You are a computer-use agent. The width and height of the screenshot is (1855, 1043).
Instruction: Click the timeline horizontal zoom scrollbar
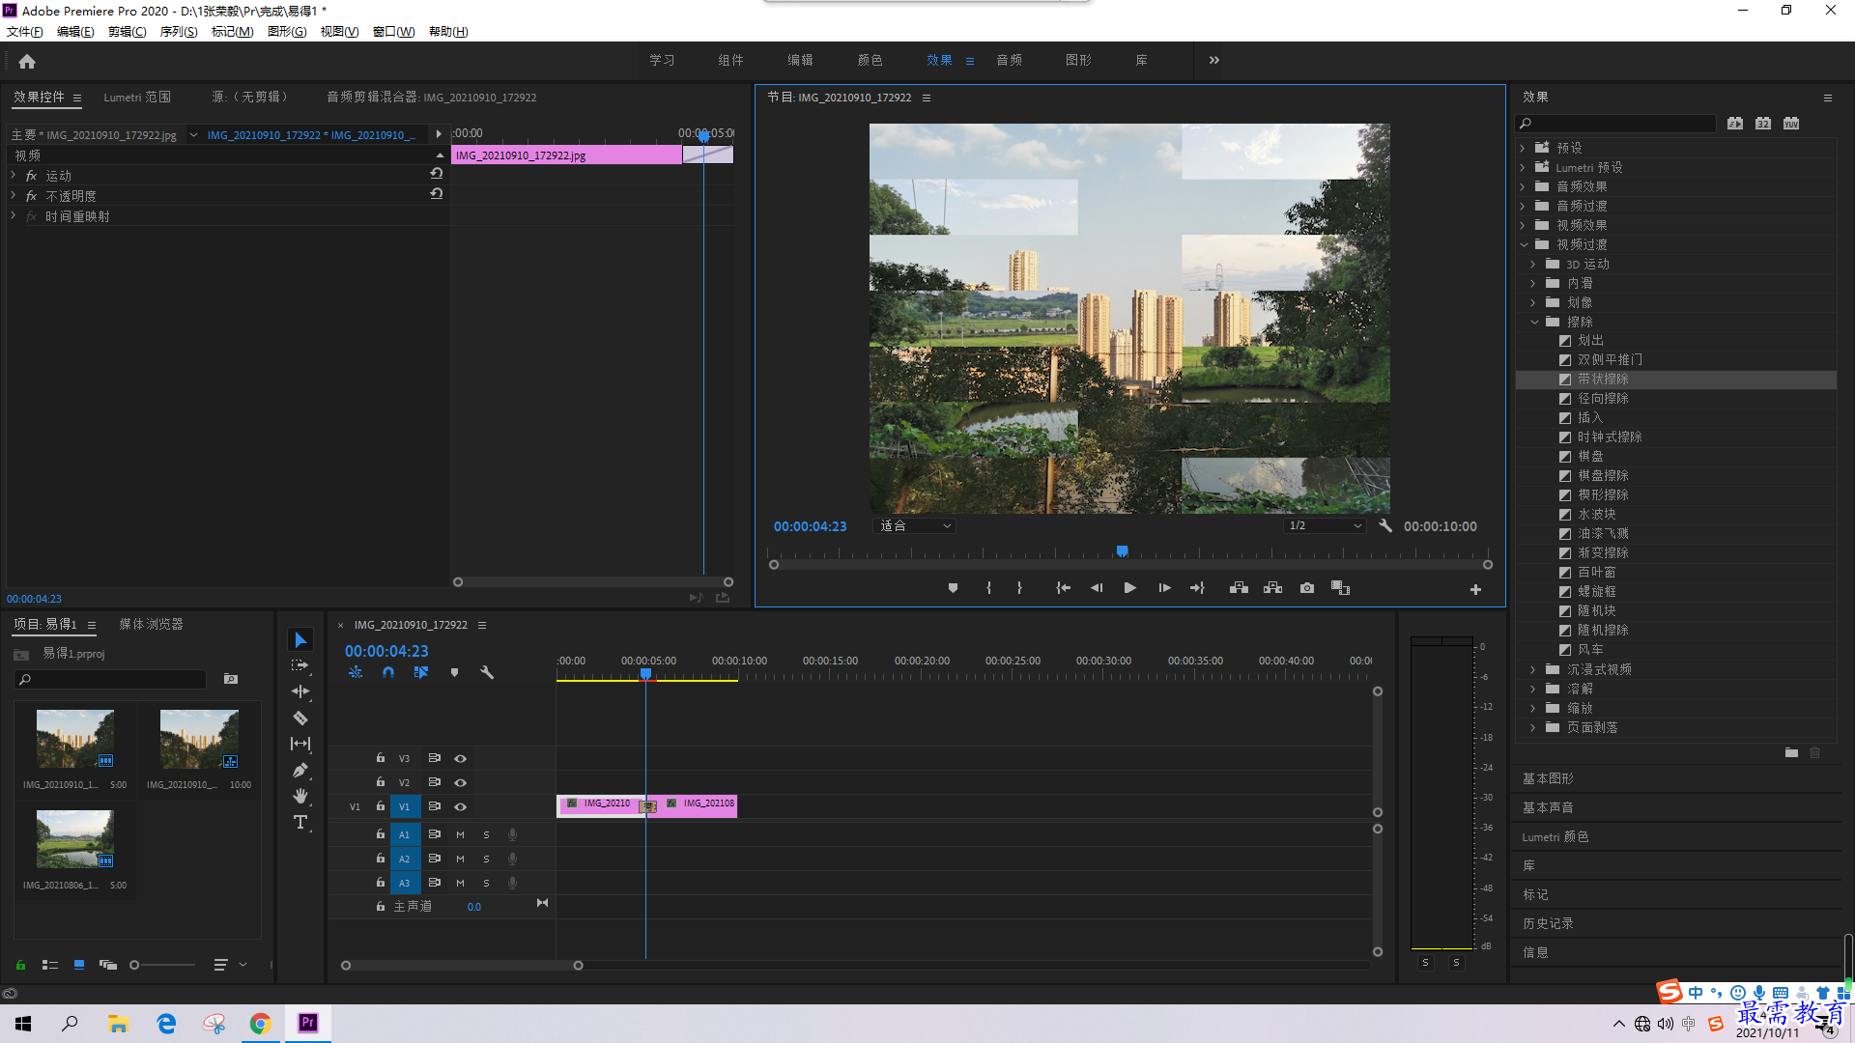click(462, 966)
